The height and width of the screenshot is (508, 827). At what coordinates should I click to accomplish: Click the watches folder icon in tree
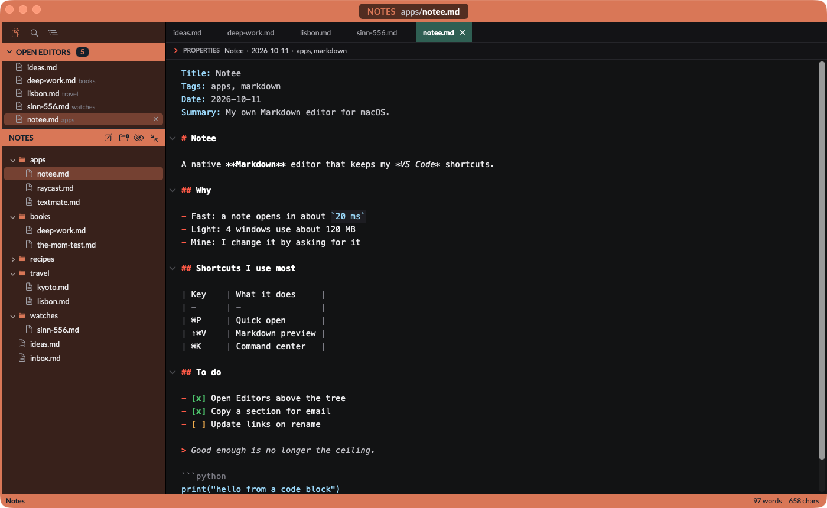(x=22, y=315)
